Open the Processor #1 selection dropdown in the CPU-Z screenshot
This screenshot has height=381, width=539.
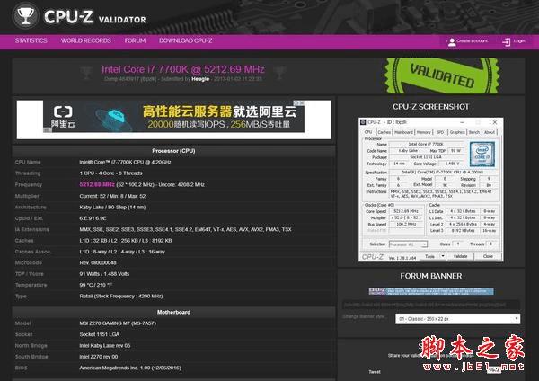point(408,244)
